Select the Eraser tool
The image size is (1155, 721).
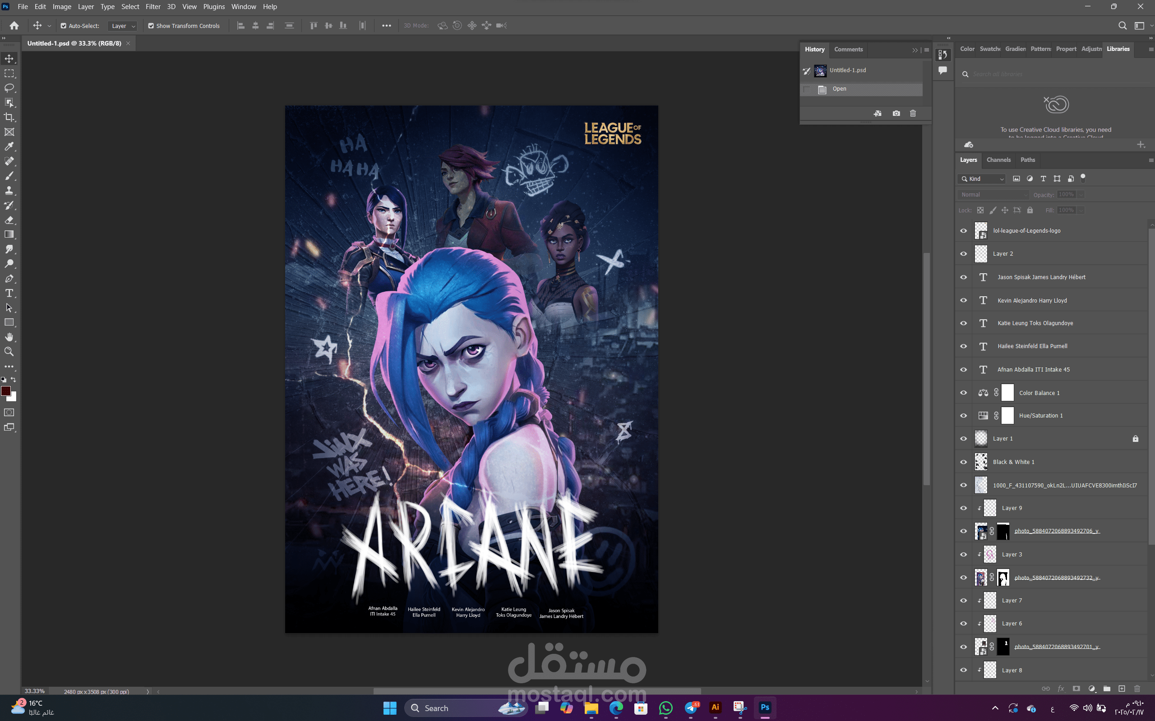(9, 220)
